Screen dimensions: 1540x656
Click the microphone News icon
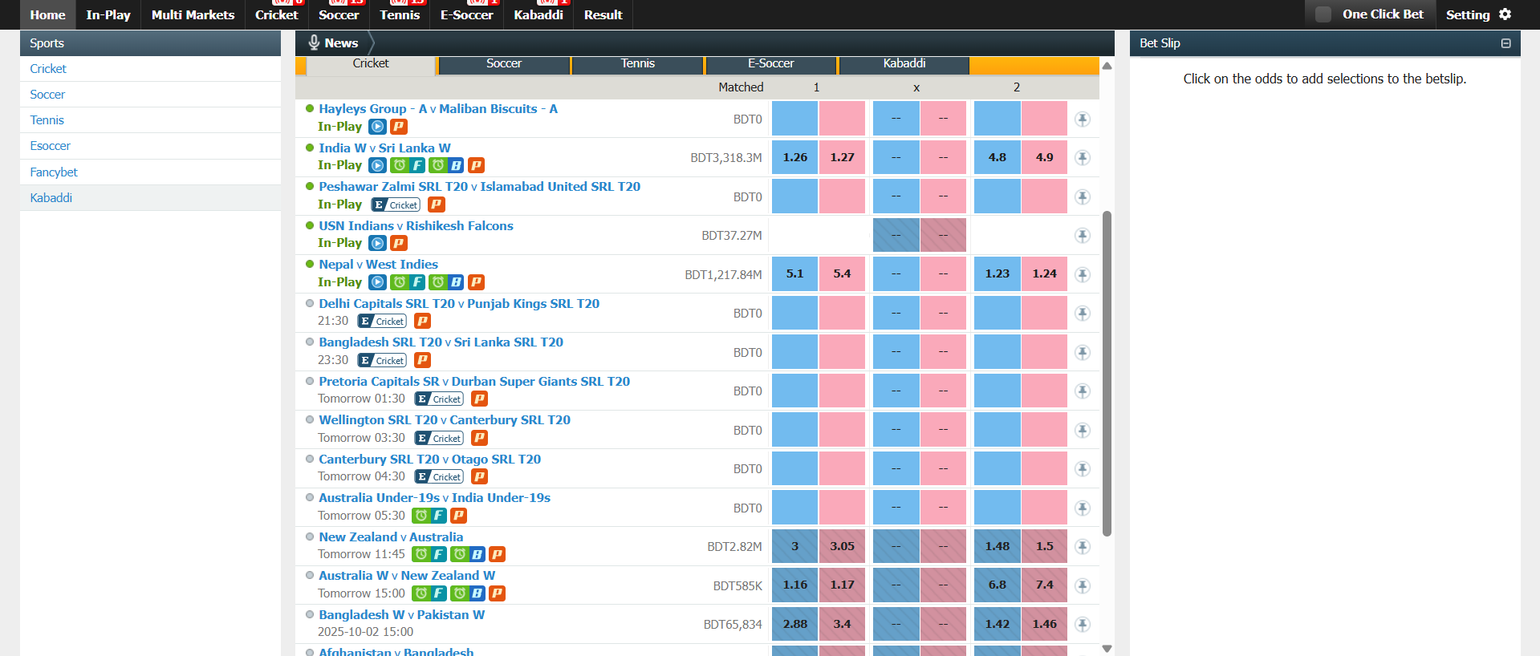coord(314,43)
